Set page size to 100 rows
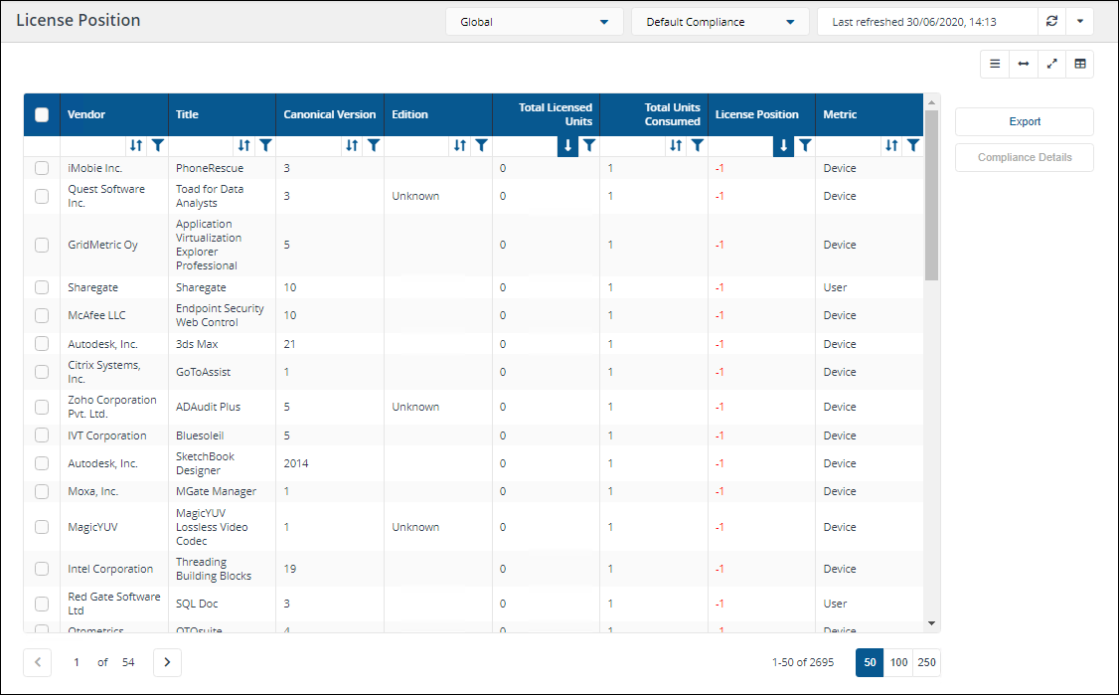This screenshot has width=1119, height=695. tap(898, 662)
